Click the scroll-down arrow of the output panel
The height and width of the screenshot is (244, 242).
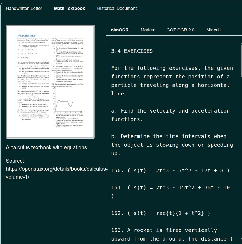(x=241, y=238)
